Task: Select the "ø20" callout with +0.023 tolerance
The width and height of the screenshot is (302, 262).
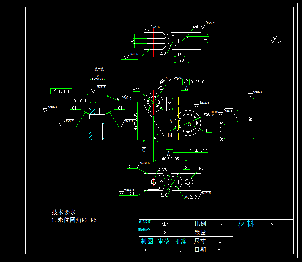Action: 211,114
